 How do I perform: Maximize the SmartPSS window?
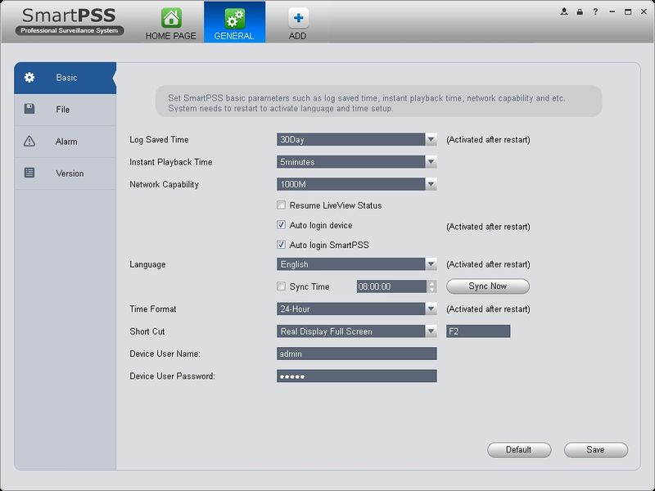pyautogui.click(x=628, y=11)
